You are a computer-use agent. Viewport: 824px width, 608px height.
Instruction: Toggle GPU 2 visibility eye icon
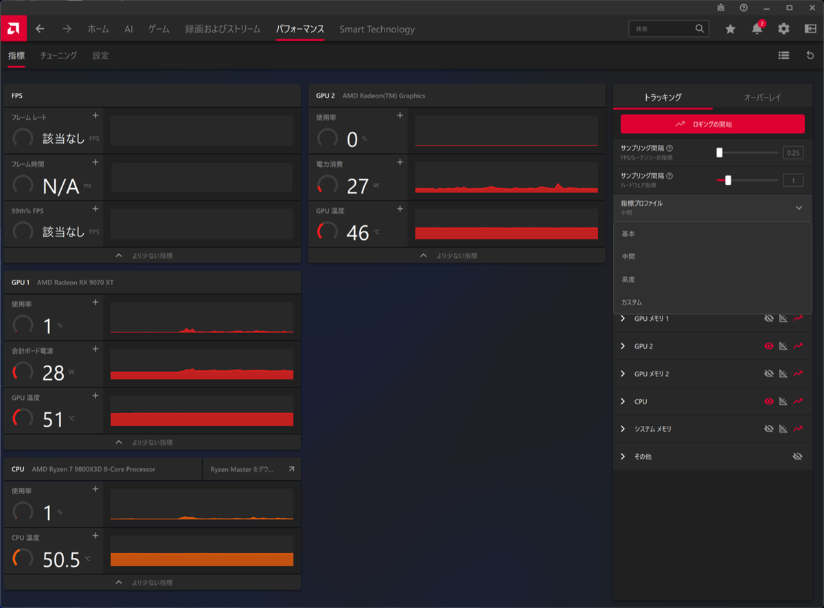click(x=769, y=346)
